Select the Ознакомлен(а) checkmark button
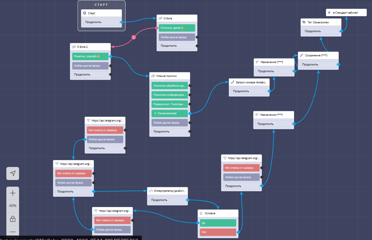Screen dimensions: 372x240 coord(170,113)
